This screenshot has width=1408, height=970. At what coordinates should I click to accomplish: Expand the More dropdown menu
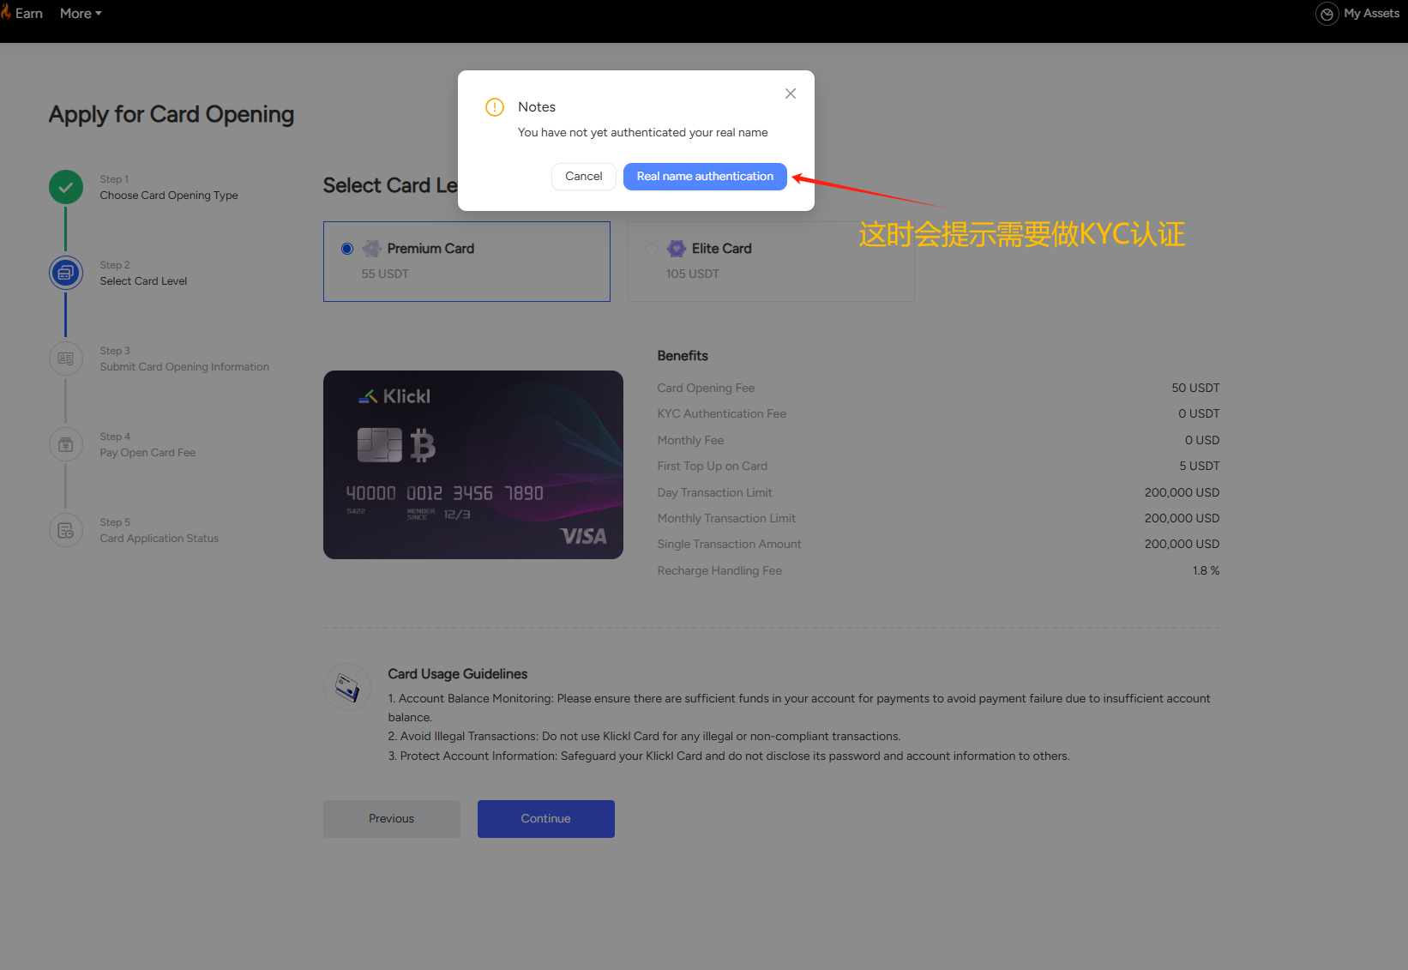[x=81, y=14]
